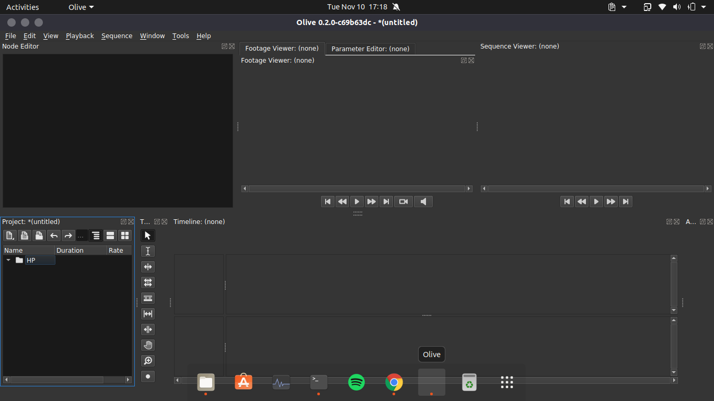
Task: Click Footage Viewer horizontal scrollbar
Action: coord(357,188)
